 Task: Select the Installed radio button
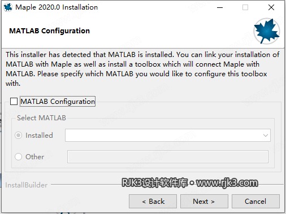pos(19,136)
